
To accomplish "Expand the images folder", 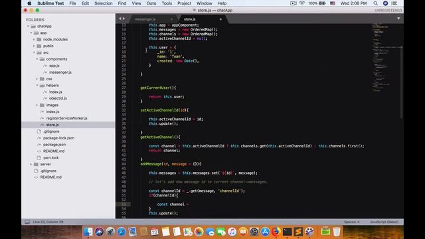I will 37,105.
